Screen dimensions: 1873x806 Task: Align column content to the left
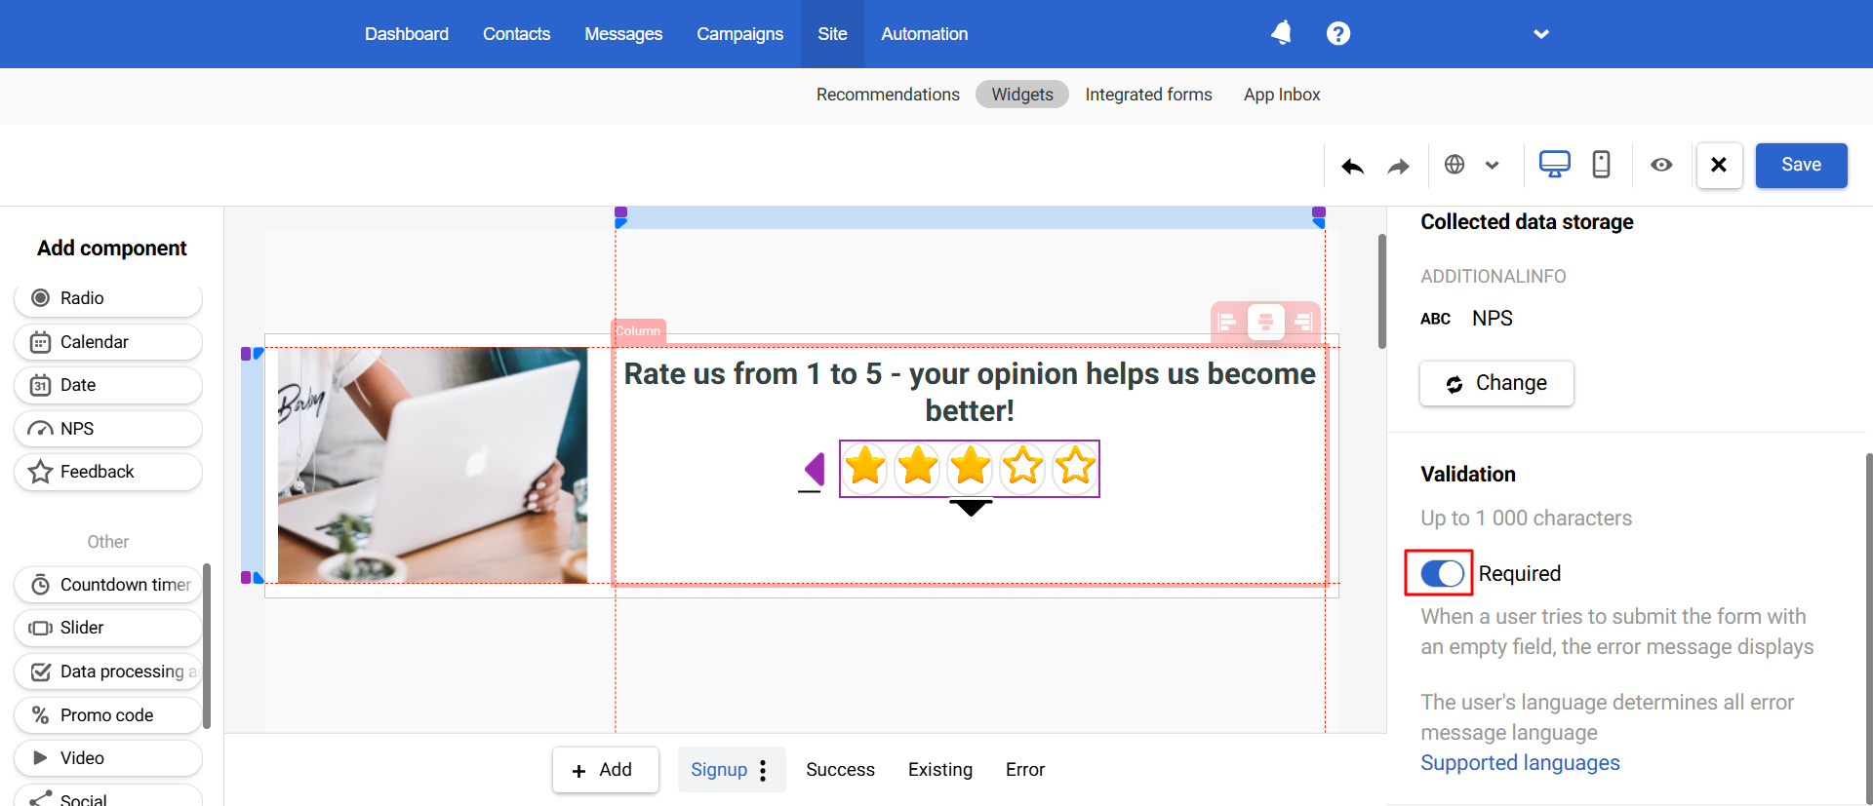(1228, 322)
